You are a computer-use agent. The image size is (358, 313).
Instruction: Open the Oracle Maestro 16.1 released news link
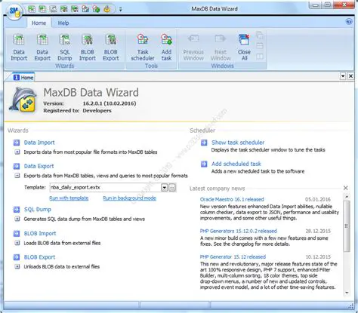coord(232,199)
